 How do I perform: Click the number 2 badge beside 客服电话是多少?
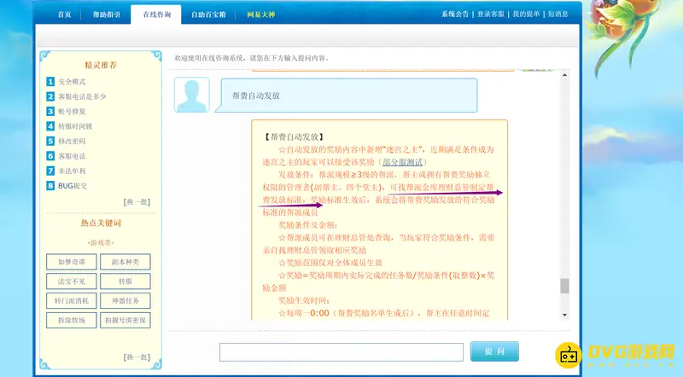tap(50, 96)
